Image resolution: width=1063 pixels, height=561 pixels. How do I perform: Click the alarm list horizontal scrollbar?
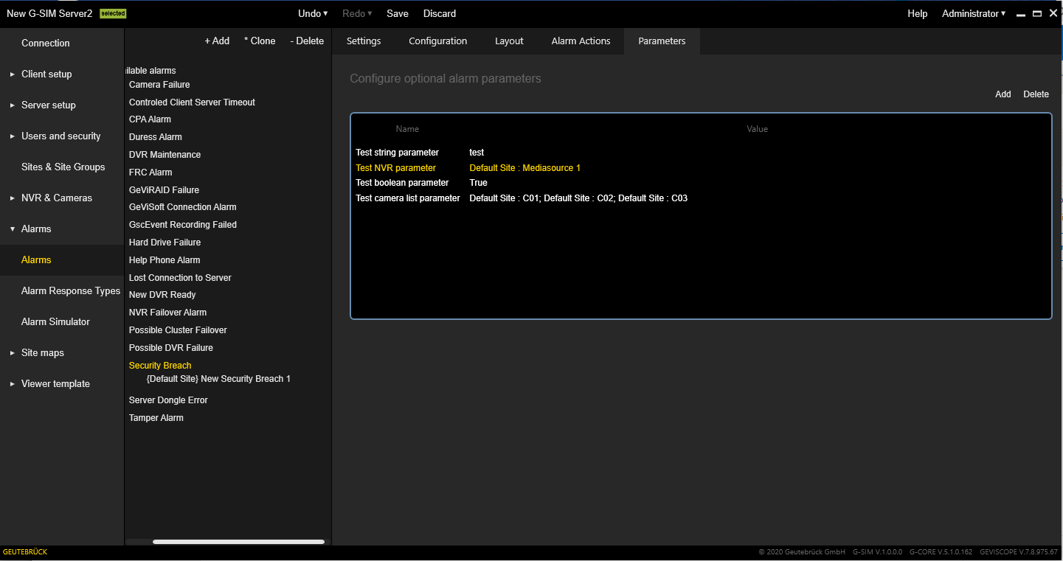click(238, 542)
